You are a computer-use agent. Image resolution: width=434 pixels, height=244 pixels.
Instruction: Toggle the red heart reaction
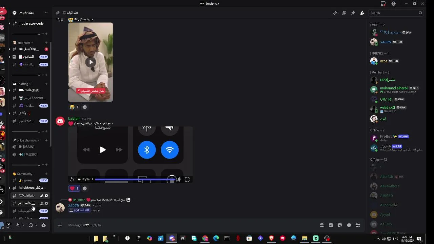tap(74, 188)
